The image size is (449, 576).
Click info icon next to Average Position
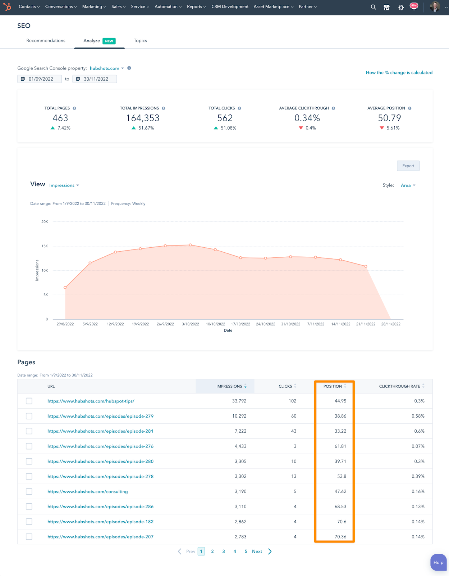coord(410,108)
